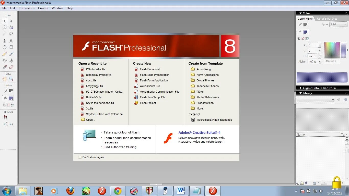
Task: Activate the Hand tool
Action: click(5, 79)
